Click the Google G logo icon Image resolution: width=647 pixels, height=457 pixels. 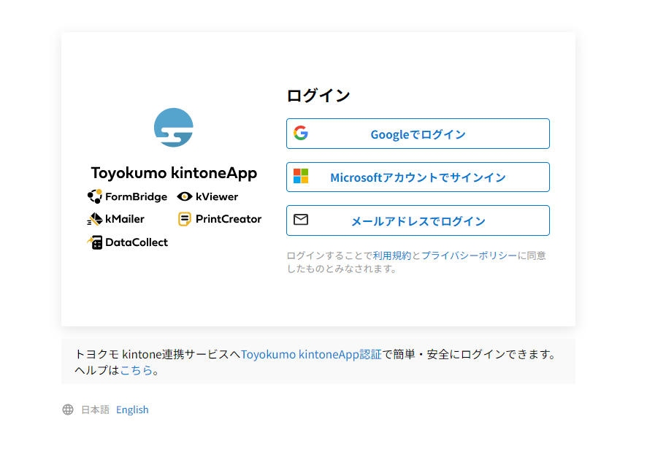[301, 133]
